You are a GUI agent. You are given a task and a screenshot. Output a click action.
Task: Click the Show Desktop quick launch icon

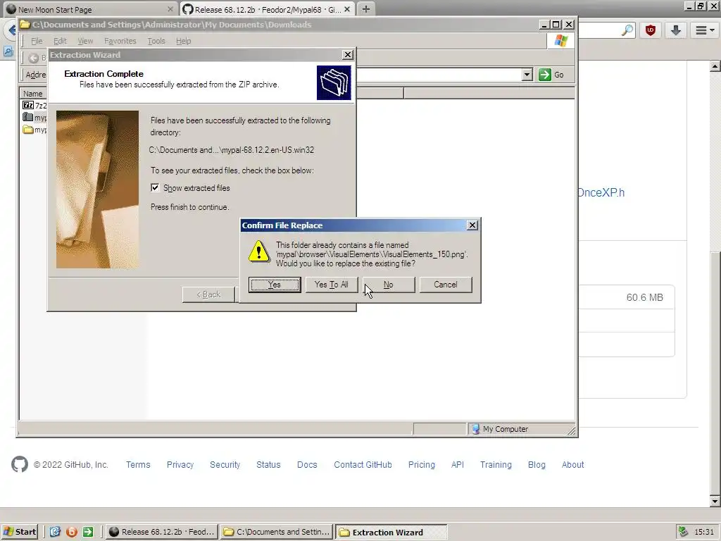coord(55,532)
